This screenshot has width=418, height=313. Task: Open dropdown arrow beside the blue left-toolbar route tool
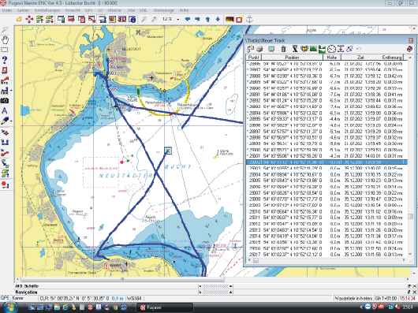[x=11, y=91]
